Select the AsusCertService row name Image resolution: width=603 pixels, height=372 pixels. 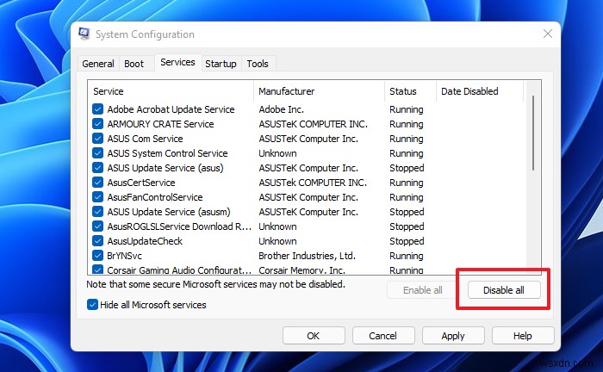click(141, 183)
